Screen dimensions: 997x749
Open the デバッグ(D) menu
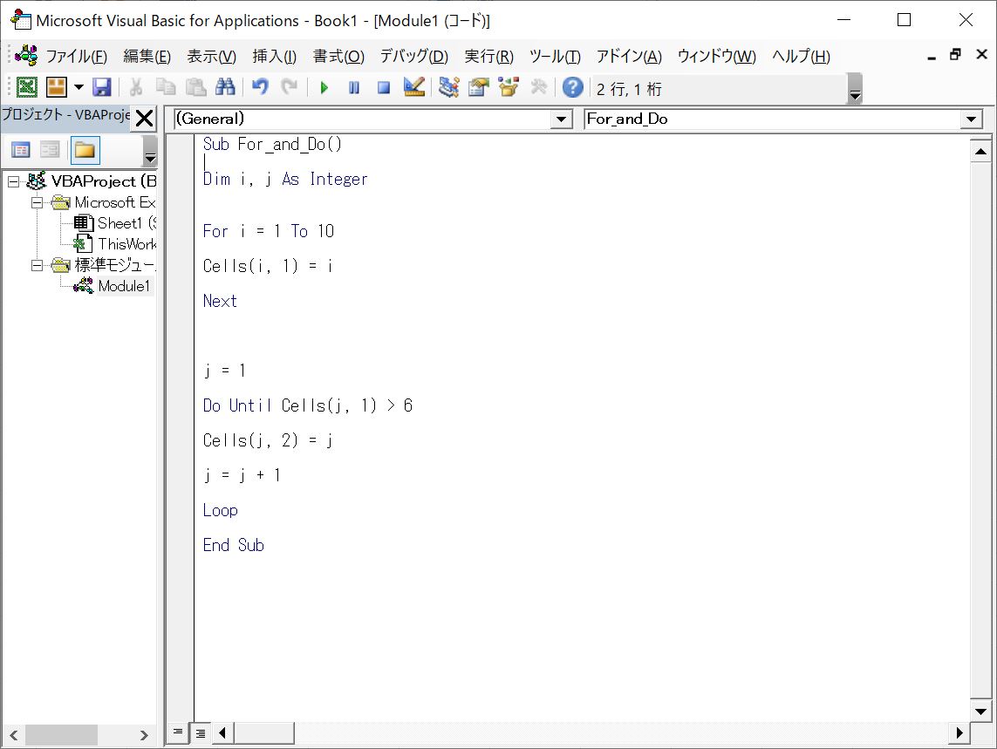click(414, 57)
